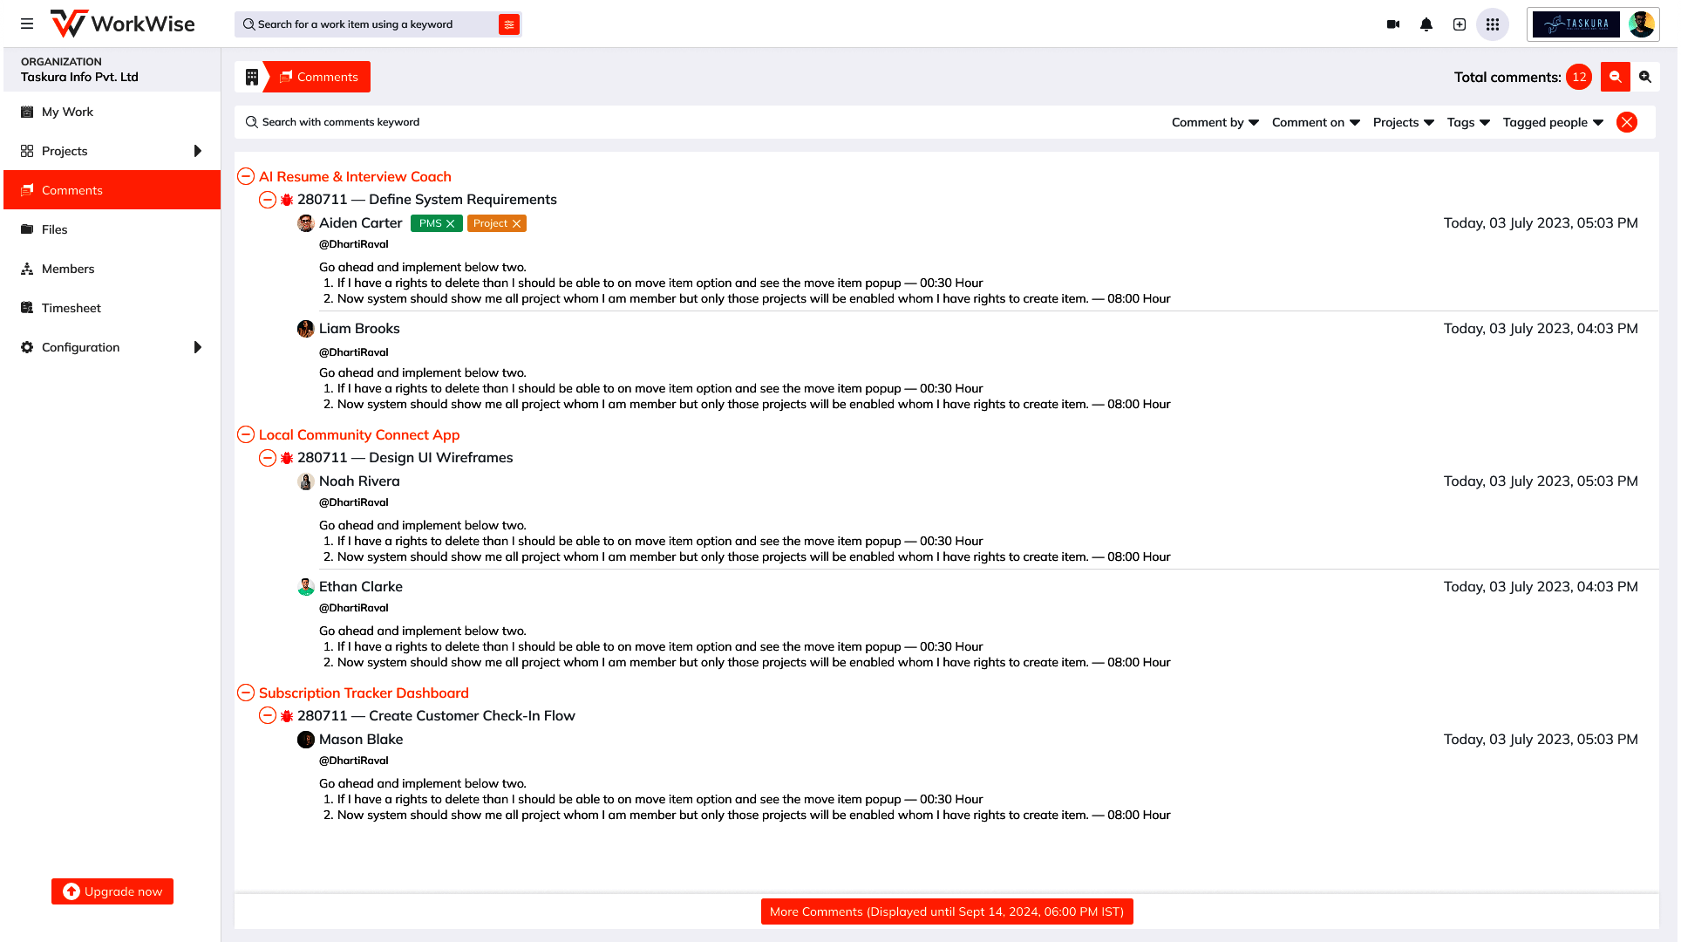Image resolution: width=1681 pixels, height=942 pixels.
Task: Toggle the hamburger sidebar menu
Action: click(27, 24)
